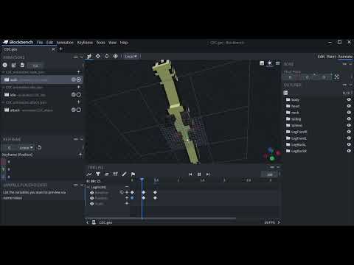Toggle visibility of LegFrontR group

coord(349,132)
